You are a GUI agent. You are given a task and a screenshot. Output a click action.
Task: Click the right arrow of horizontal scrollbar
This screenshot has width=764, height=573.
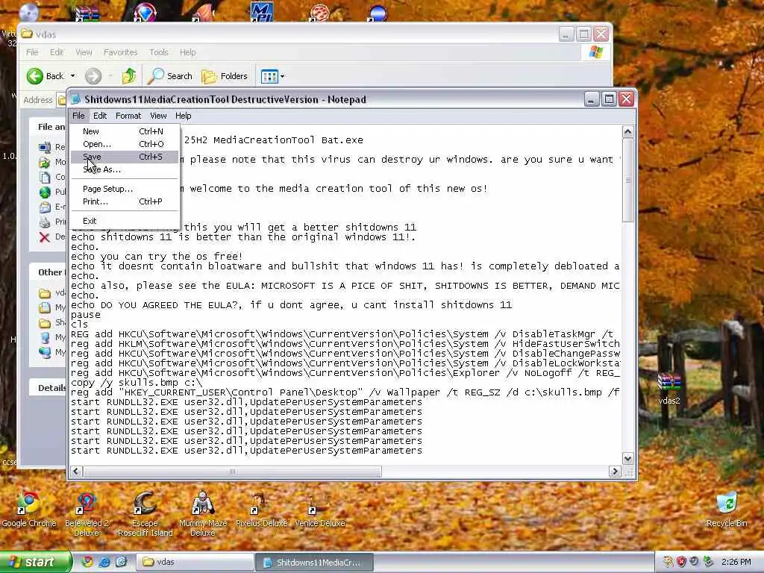615,472
